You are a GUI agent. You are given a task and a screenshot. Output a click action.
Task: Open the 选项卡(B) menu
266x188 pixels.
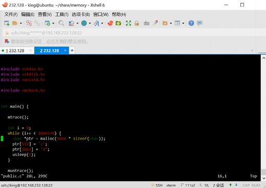click(x=81, y=14)
